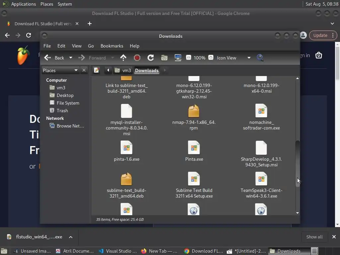
Task: Close the Chrome downloads bar
Action: [x=334, y=237]
